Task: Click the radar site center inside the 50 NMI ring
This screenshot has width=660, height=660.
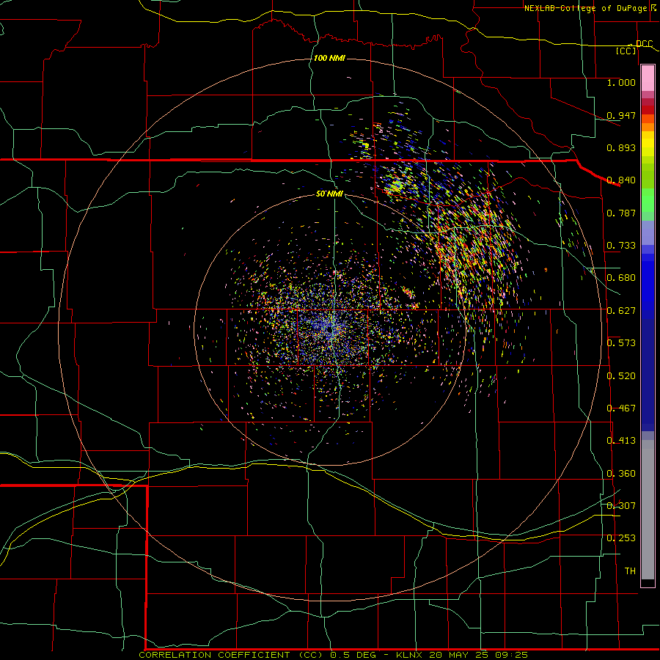Action: 330,330
